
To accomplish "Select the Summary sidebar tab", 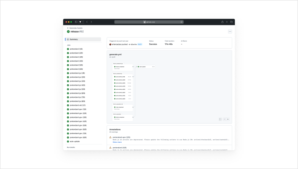I will (83, 39).
